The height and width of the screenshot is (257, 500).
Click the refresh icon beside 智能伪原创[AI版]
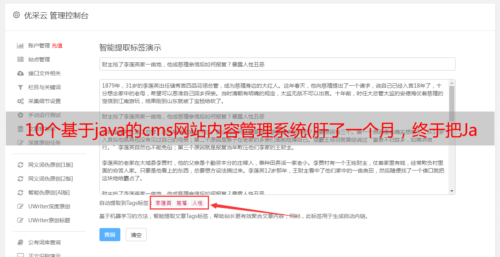tap(21, 193)
